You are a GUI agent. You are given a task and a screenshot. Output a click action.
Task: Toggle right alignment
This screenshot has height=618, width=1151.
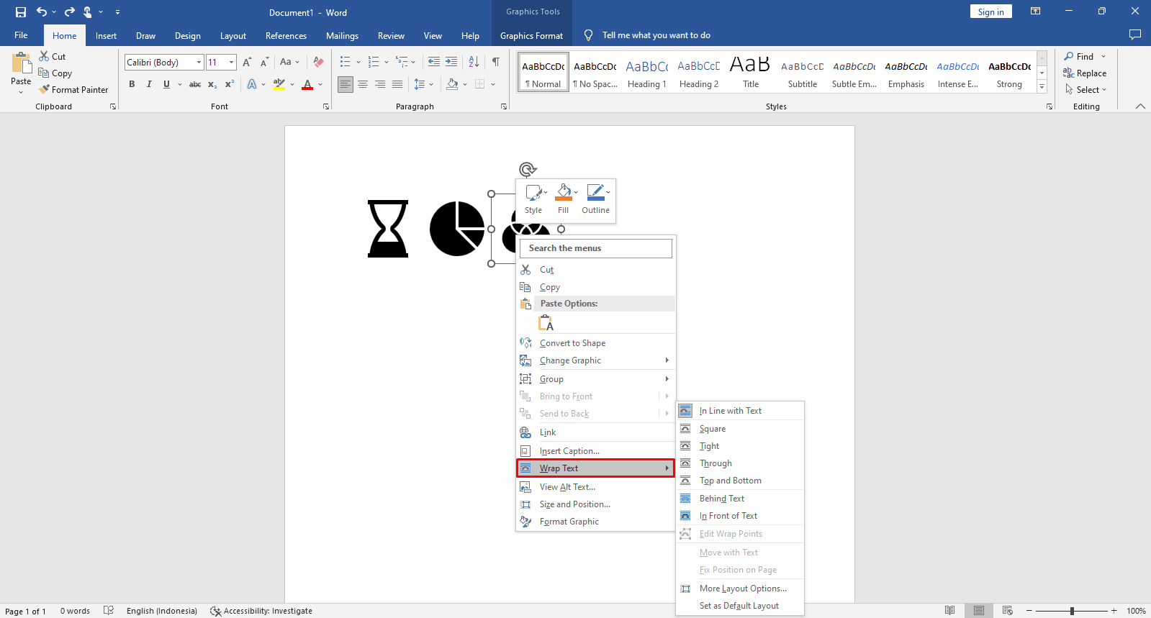pyautogui.click(x=380, y=84)
